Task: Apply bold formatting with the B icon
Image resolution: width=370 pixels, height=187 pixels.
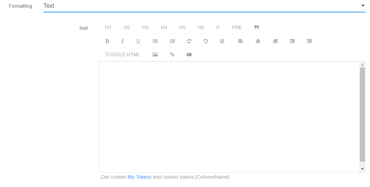Action: (x=107, y=41)
